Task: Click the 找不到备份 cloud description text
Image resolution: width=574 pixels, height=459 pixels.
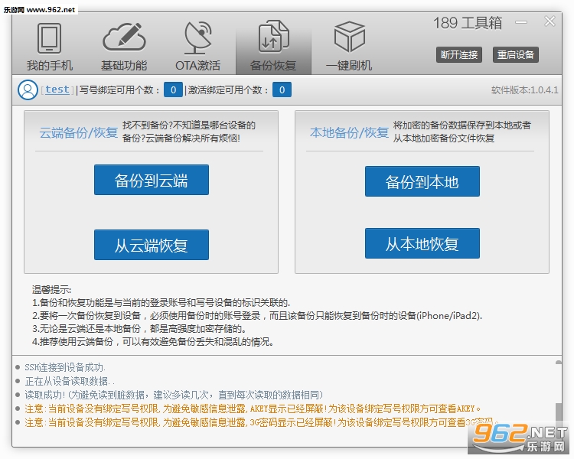Action: pos(189,132)
